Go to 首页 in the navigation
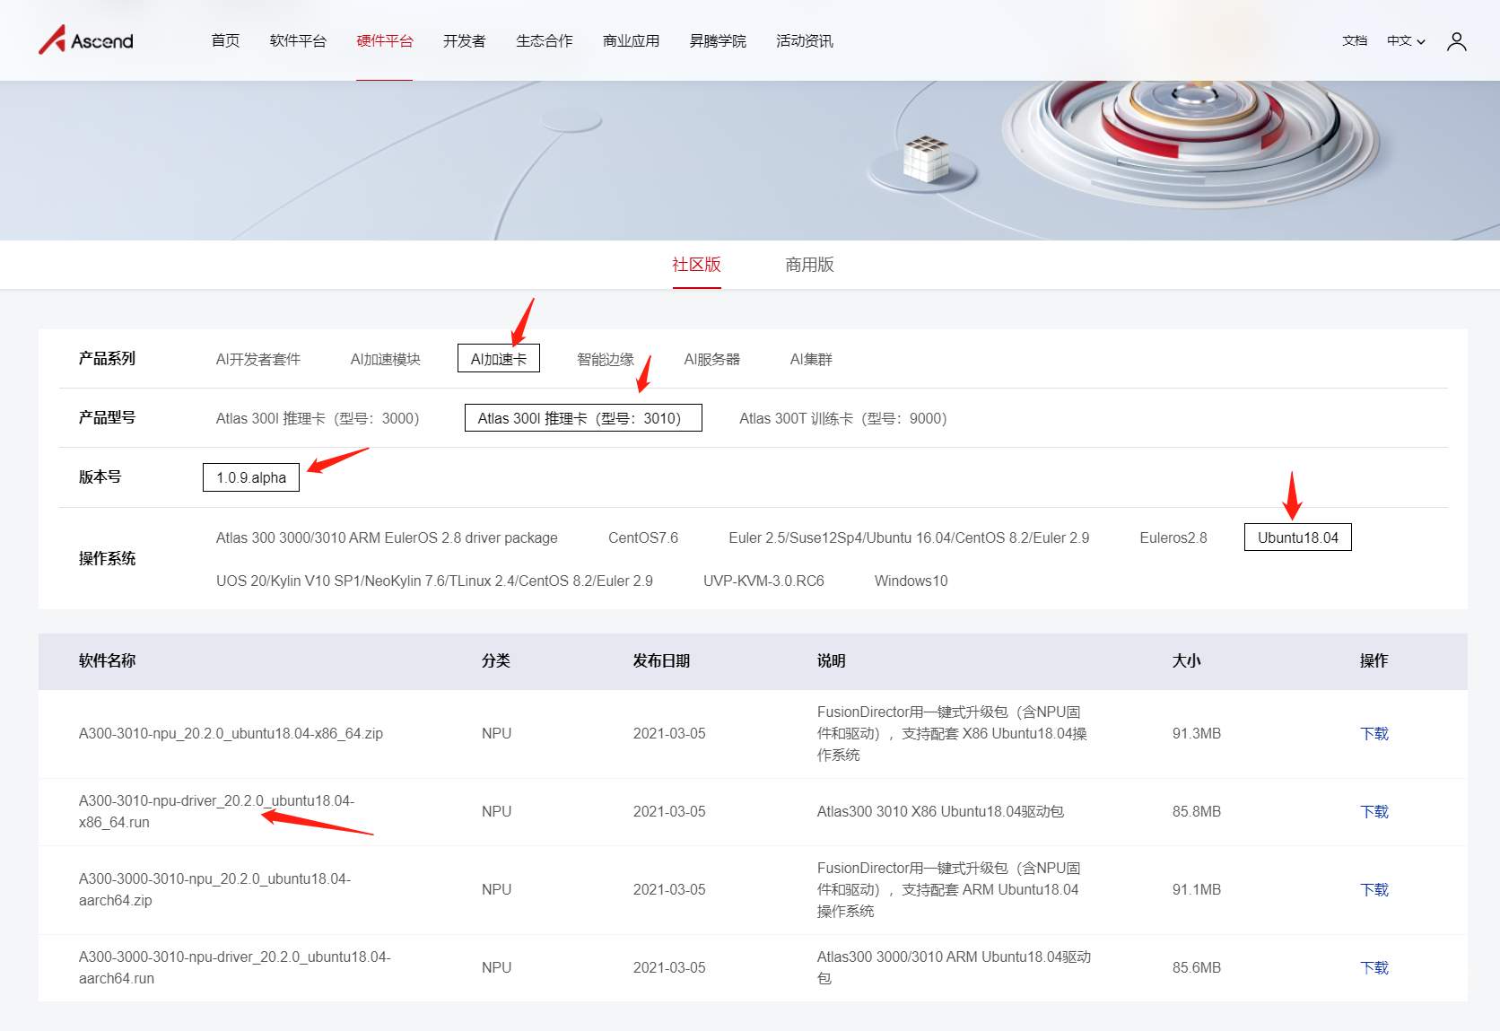1500x1031 pixels. (225, 41)
